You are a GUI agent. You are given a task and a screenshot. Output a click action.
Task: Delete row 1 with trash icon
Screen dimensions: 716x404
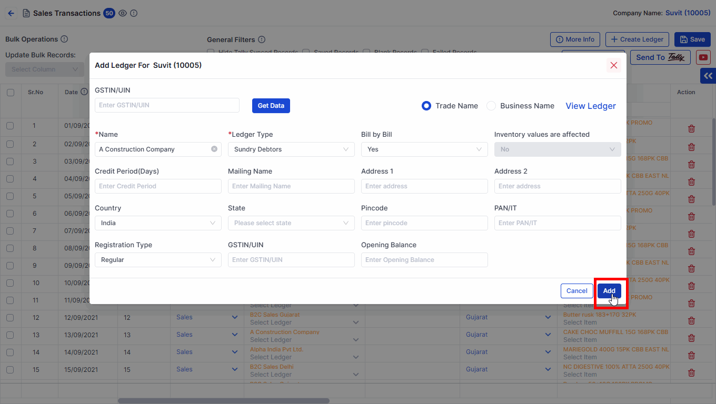pyautogui.click(x=692, y=128)
